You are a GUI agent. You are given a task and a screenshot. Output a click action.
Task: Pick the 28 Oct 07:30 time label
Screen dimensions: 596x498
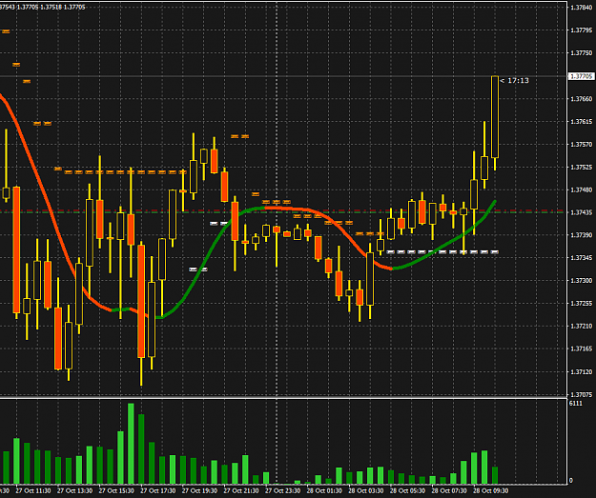(x=449, y=490)
